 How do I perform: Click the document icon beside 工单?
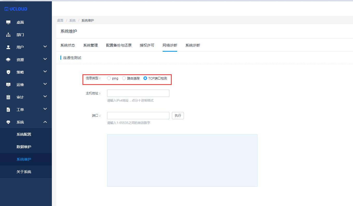click(x=8, y=110)
